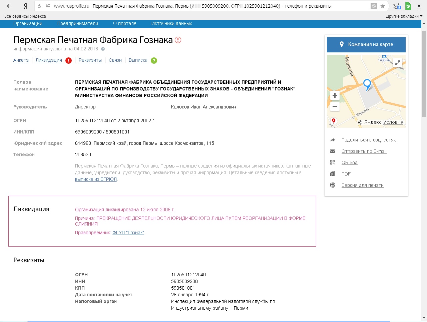
Task: Click the page vertical scrollbar thumb
Action: click(x=424, y=73)
